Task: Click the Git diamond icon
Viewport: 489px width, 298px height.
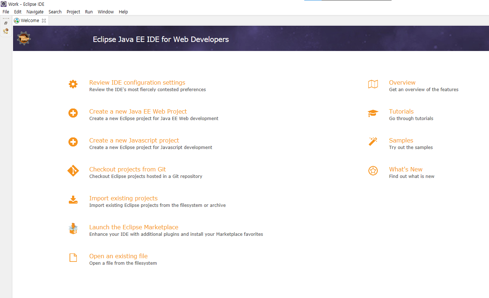Action: click(x=73, y=171)
